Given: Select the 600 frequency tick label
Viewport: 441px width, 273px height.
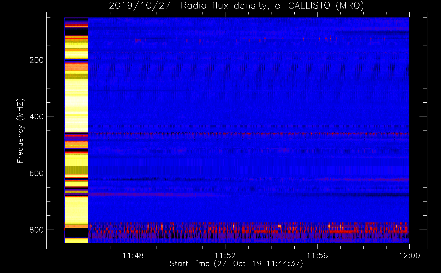Looking at the screenshot, I should pos(37,174).
